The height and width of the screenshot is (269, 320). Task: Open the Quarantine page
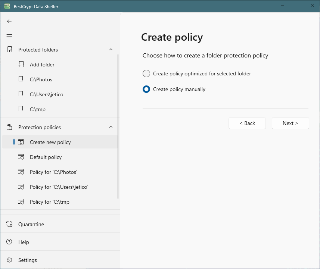pyautogui.click(x=60, y=224)
